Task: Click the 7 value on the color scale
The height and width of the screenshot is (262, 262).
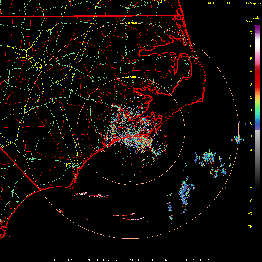Action: [x=251, y=33]
